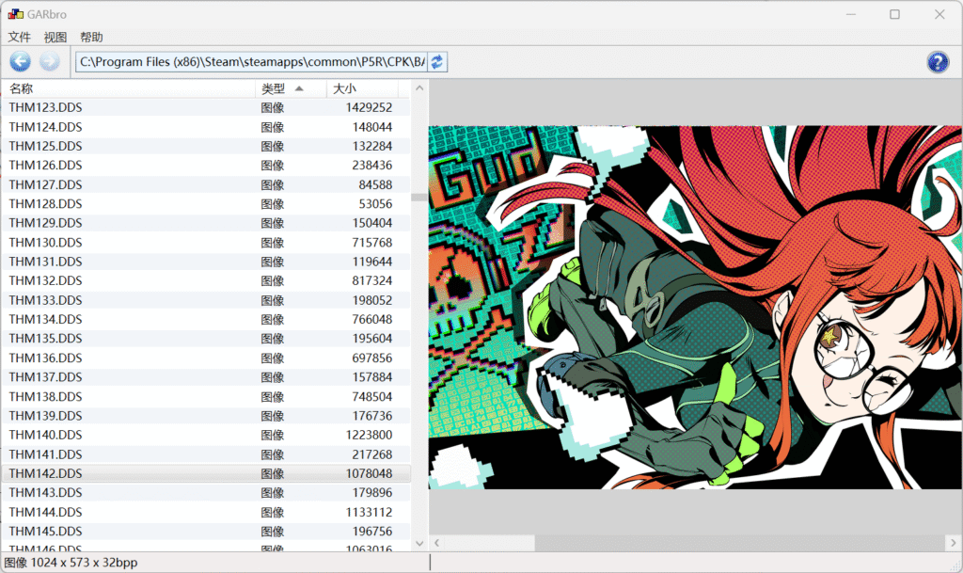Click the Futaba image preview

695,307
